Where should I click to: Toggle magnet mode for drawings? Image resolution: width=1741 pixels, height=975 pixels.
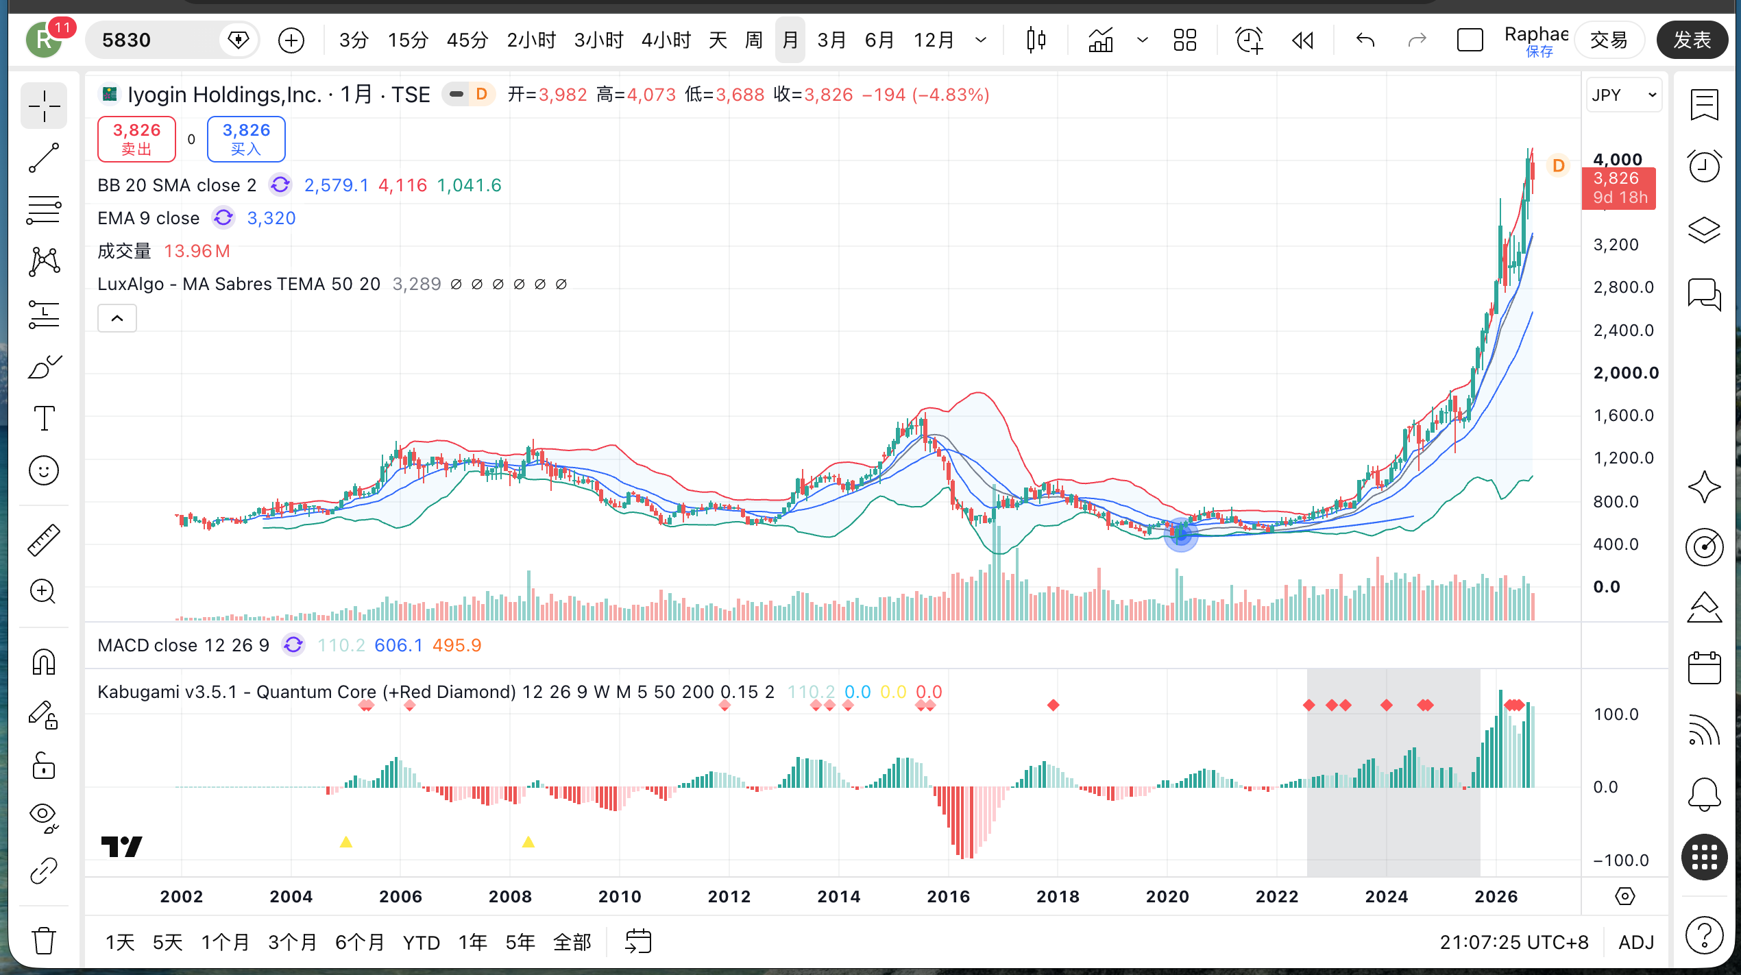click(x=44, y=662)
